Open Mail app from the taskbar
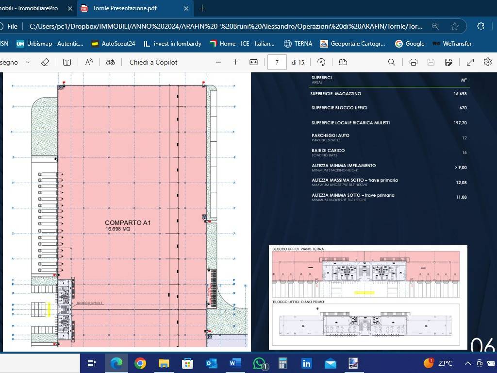This screenshot has height=373, width=497. [330, 363]
